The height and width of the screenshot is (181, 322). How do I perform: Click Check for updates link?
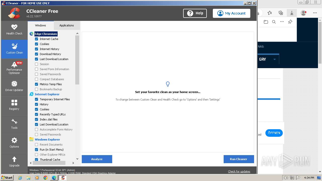[x=239, y=171]
